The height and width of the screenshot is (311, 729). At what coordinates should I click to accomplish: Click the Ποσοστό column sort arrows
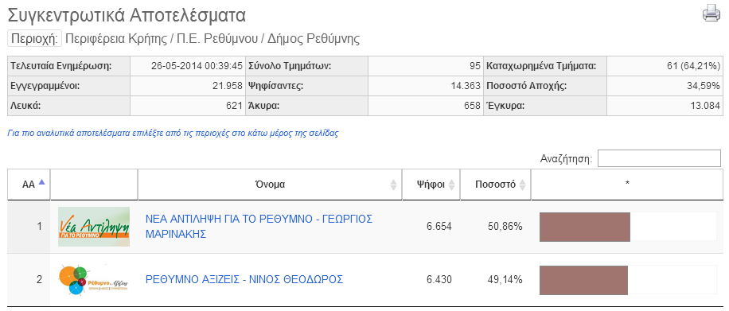[x=522, y=185]
